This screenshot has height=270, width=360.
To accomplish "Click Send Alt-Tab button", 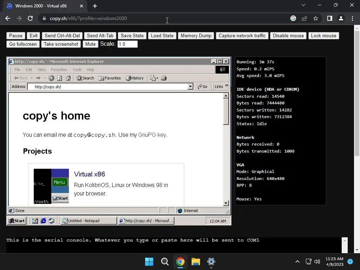I will tap(100, 36).
